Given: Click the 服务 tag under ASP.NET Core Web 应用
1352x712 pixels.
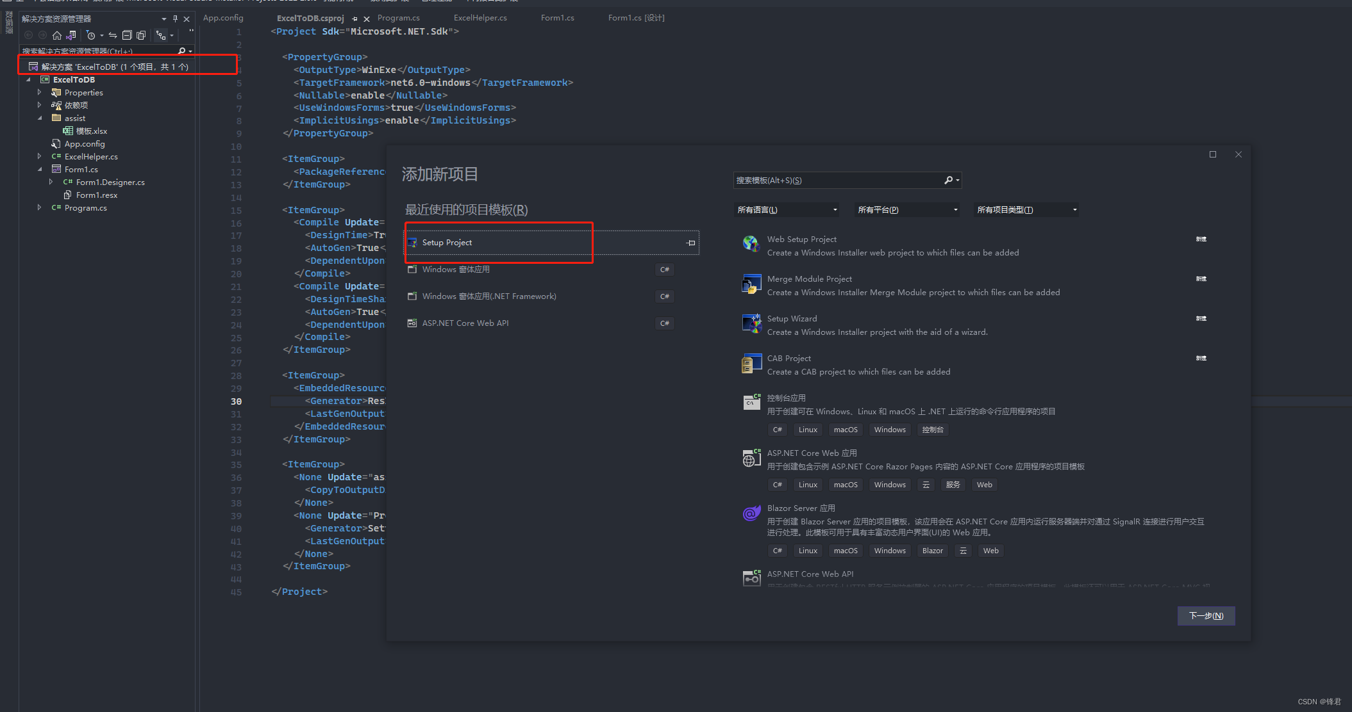Looking at the screenshot, I should pos(953,485).
